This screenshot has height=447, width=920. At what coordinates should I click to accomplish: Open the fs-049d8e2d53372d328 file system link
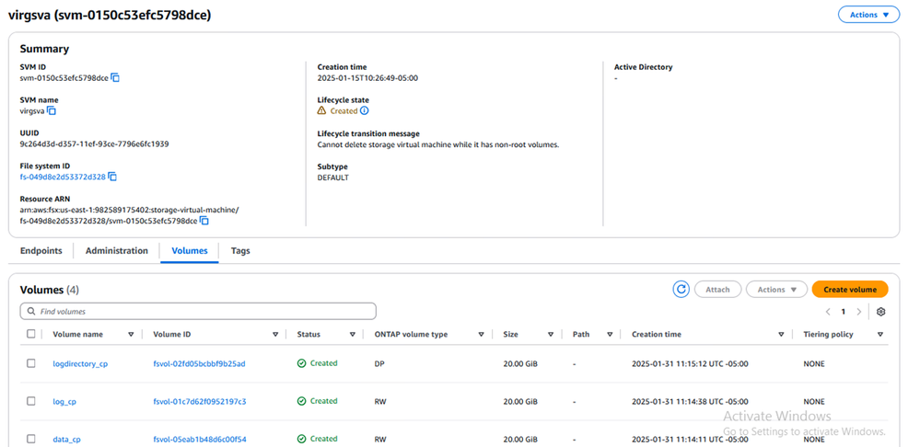(x=63, y=177)
